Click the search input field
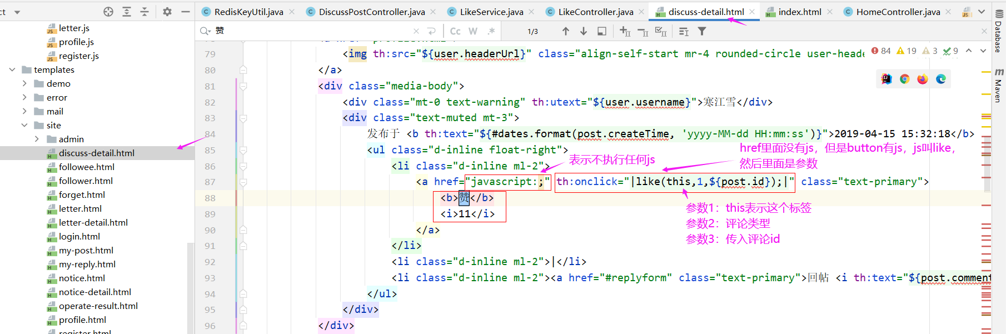Image resolution: width=1006 pixels, height=334 pixels. pyautogui.click(x=311, y=31)
